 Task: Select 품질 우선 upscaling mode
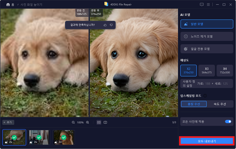[x=194, y=104]
